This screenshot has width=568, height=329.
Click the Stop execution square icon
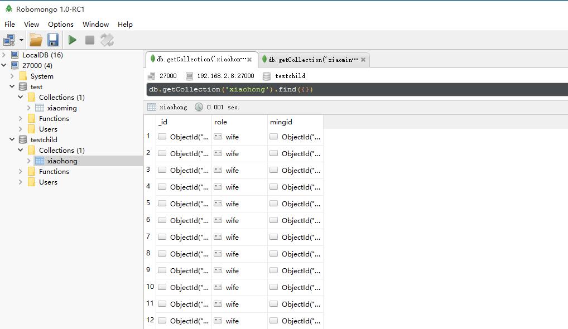point(89,40)
